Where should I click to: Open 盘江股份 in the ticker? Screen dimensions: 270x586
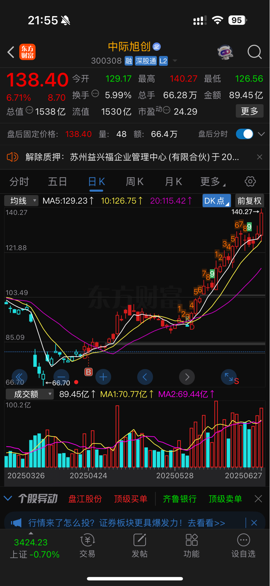point(85,499)
